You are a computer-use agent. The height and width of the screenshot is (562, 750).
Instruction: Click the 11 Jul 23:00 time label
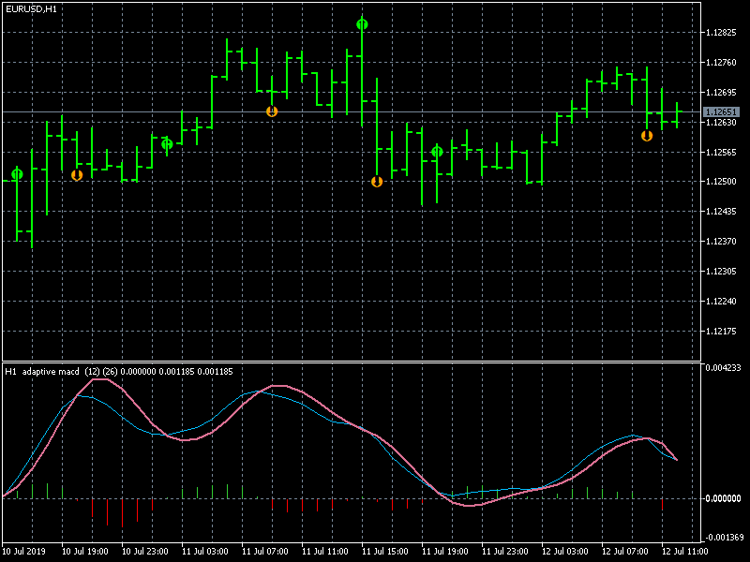click(x=504, y=551)
